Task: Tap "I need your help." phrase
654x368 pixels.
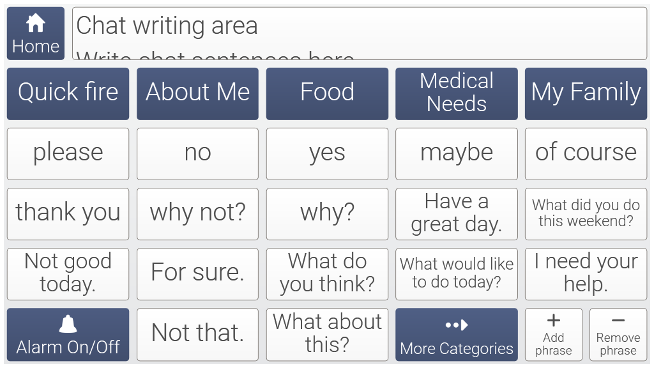Action: [586, 273]
